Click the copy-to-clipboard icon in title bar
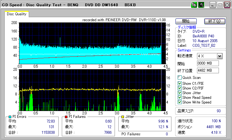The image size is (232, 140). 194,5
